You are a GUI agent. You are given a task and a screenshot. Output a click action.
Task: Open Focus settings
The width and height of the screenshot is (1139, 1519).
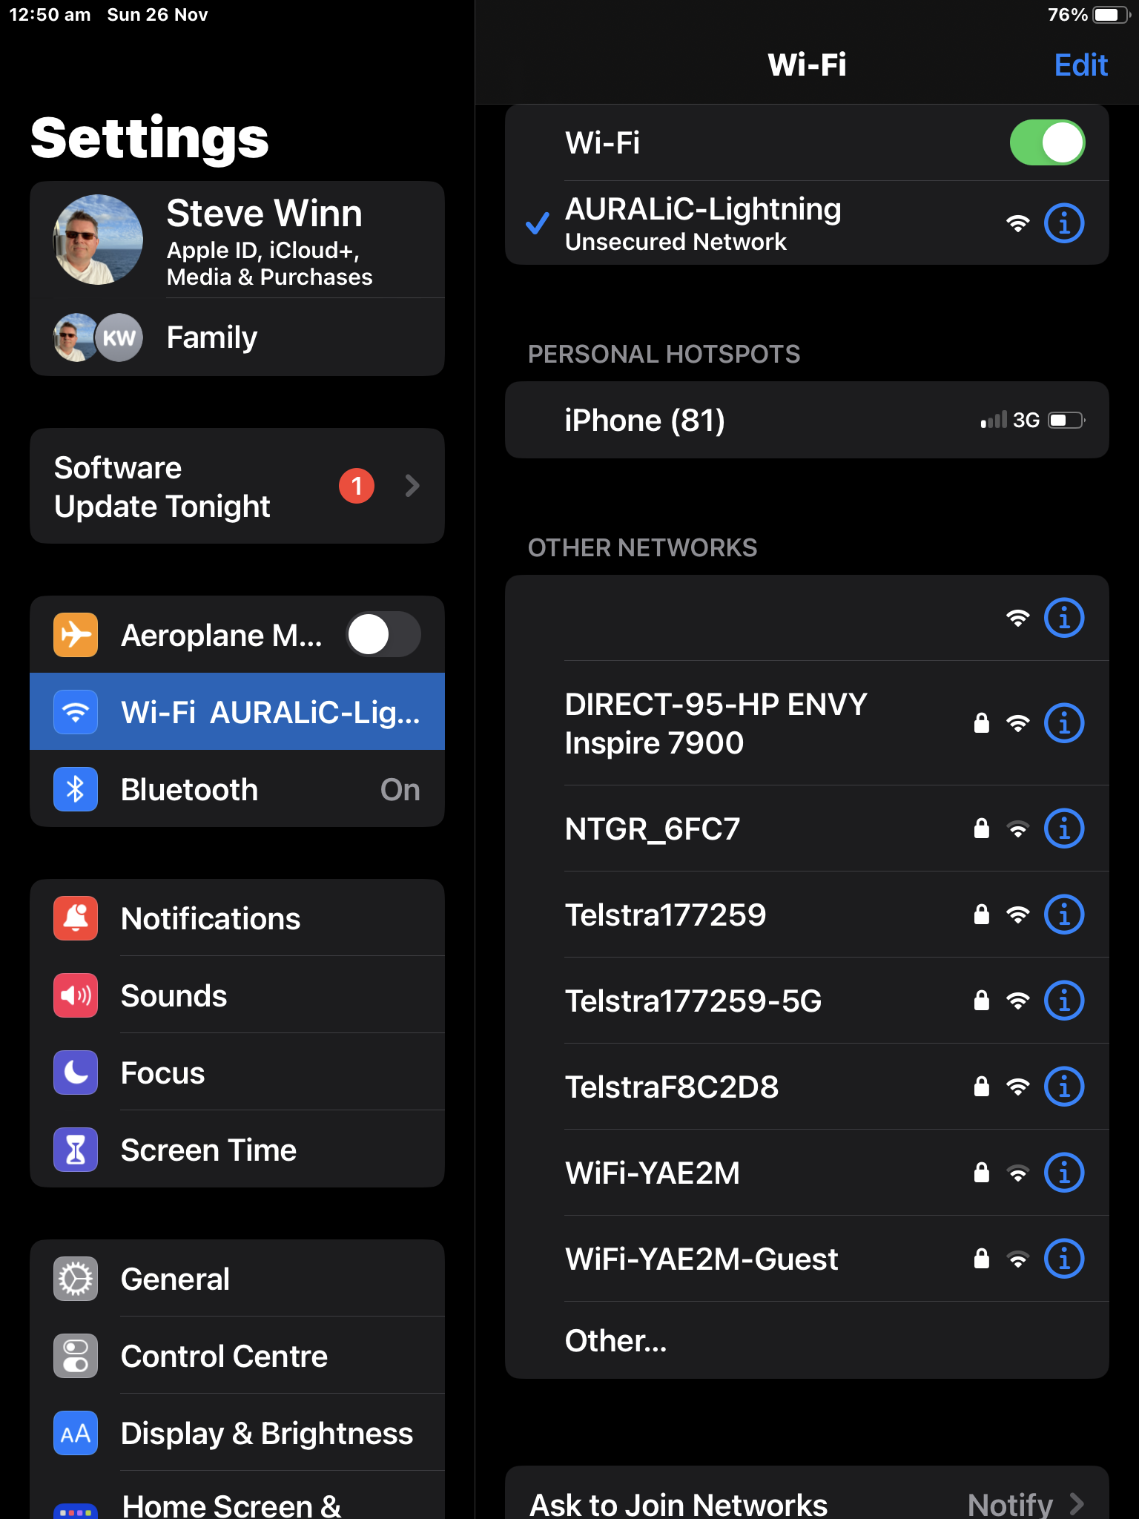(237, 1072)
